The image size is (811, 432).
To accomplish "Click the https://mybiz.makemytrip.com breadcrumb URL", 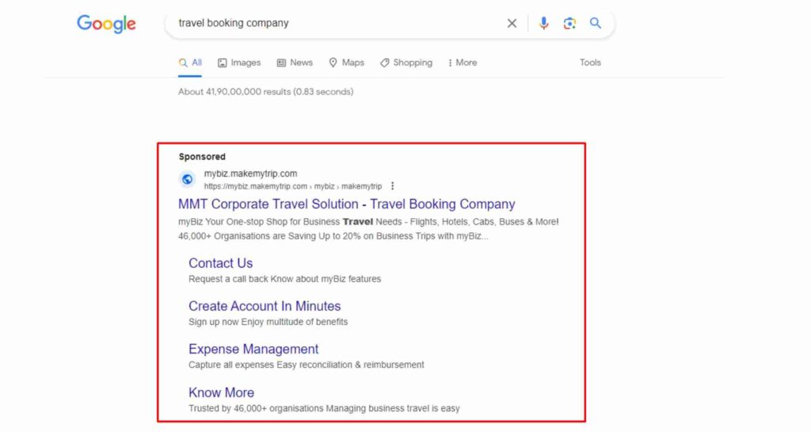I will click(x=293, y=186).
